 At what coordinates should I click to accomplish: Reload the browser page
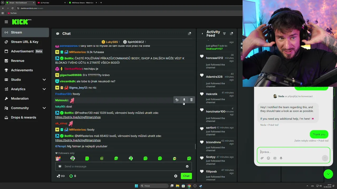tap(12, 8)
